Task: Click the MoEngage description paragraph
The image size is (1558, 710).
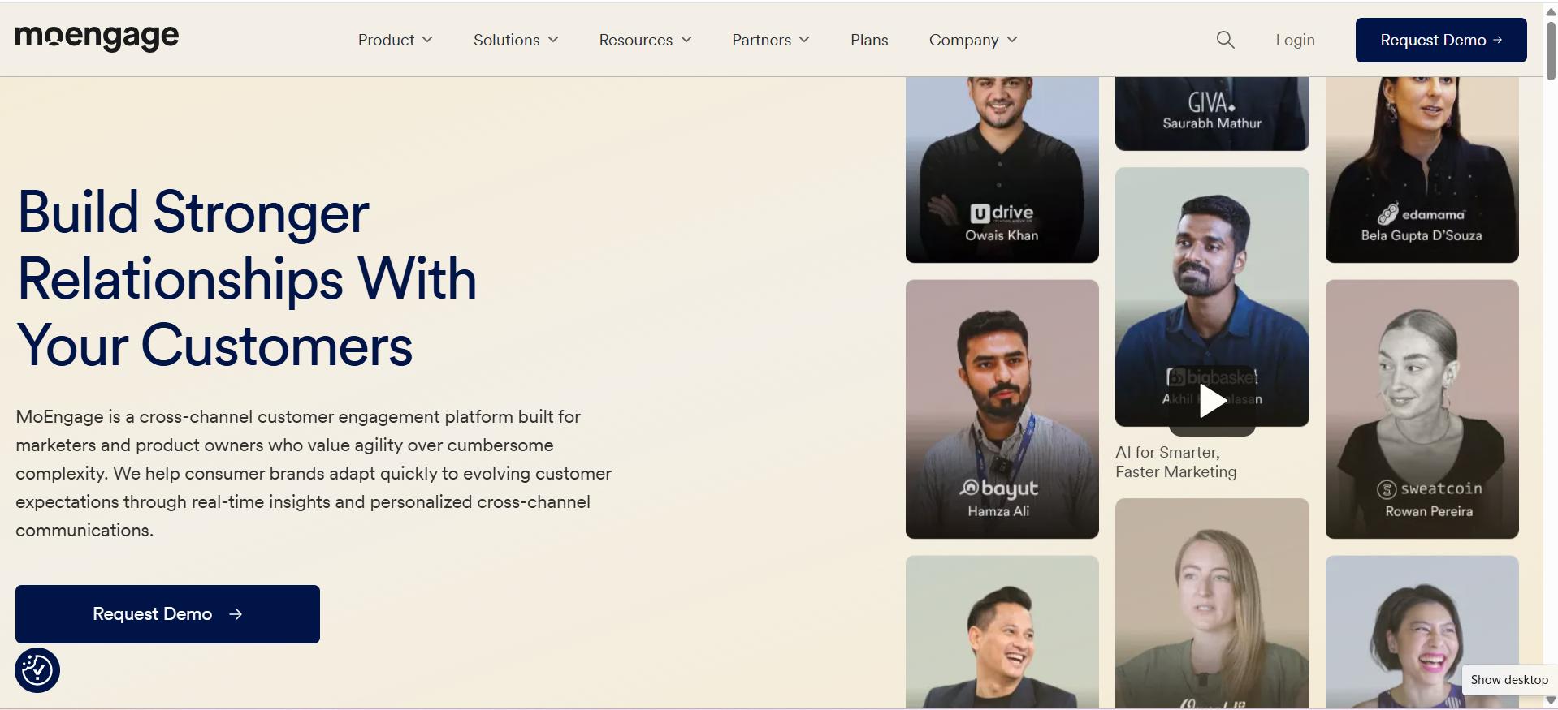Action: pyautogui.click(x=314, y=473)
